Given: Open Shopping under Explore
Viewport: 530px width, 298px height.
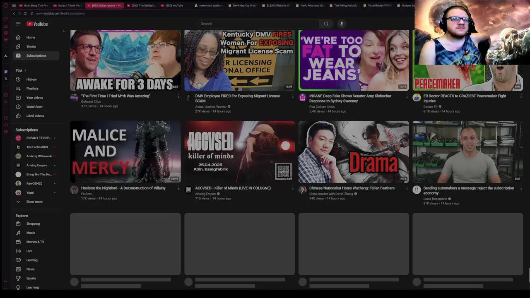Looking at the screenshot, I should [36, 224].
